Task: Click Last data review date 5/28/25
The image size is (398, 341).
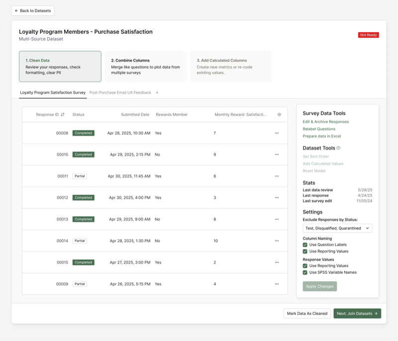Action: 365,190
